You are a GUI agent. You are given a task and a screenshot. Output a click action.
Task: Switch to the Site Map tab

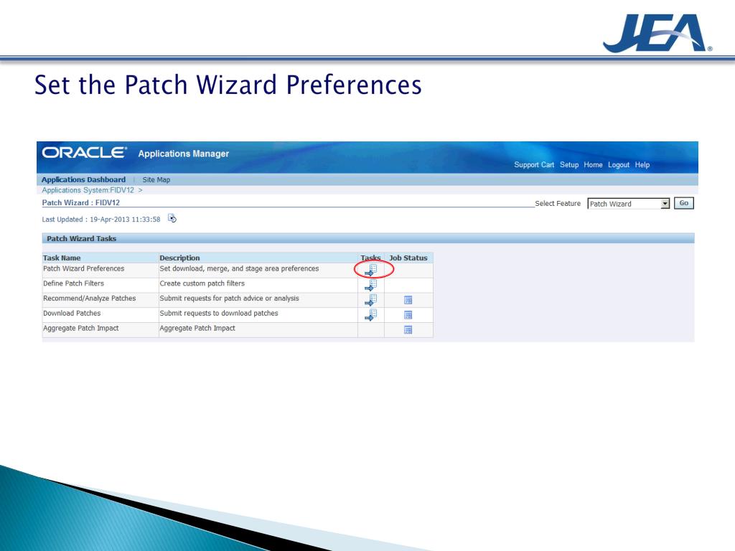[156, 179]
